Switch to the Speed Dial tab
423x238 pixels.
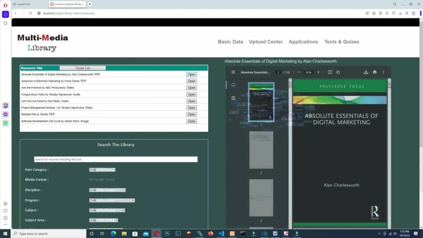click(x=24, y=4)
